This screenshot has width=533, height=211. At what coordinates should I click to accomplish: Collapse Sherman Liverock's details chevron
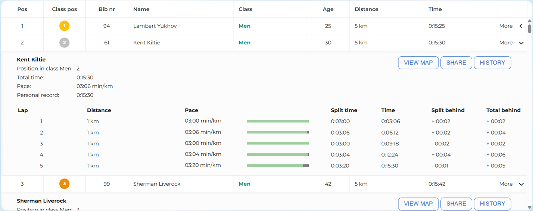[521, 184]
